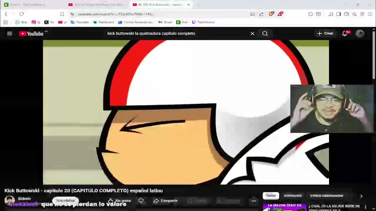Show more filter chips with right arrow
The image size is (376, 211).
click(361, 196)
